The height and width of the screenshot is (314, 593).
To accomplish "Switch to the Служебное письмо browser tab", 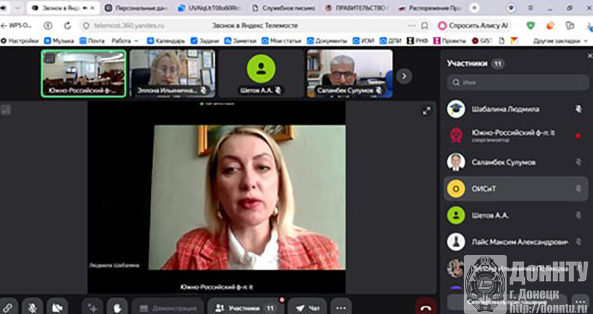I will point(283,8).
